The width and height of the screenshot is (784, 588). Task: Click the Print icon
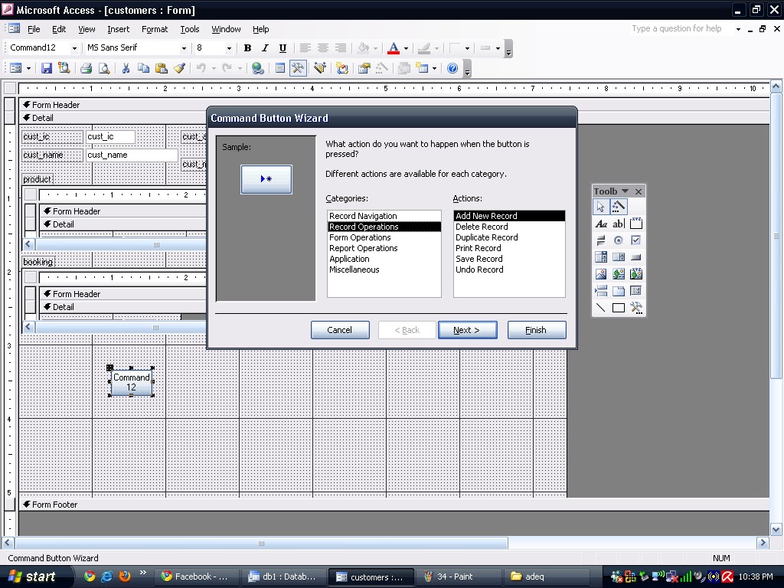[x=86, y=68]
